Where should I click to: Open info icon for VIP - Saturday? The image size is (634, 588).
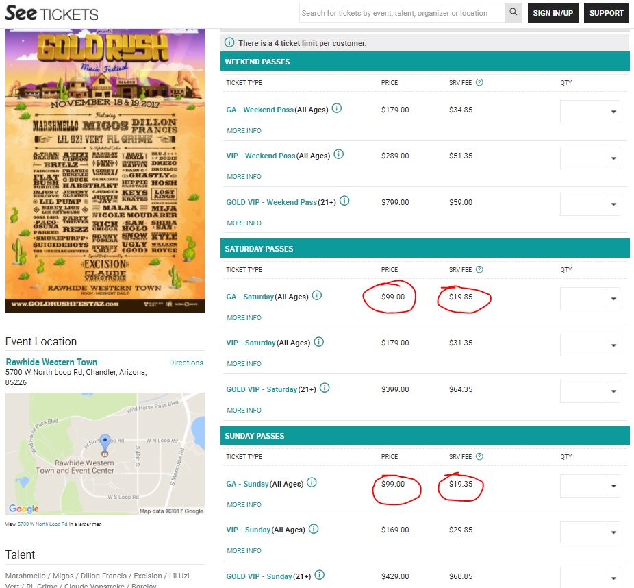tap(318, 342)
